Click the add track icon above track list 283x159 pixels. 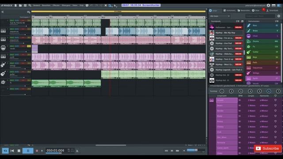point(28,12)
